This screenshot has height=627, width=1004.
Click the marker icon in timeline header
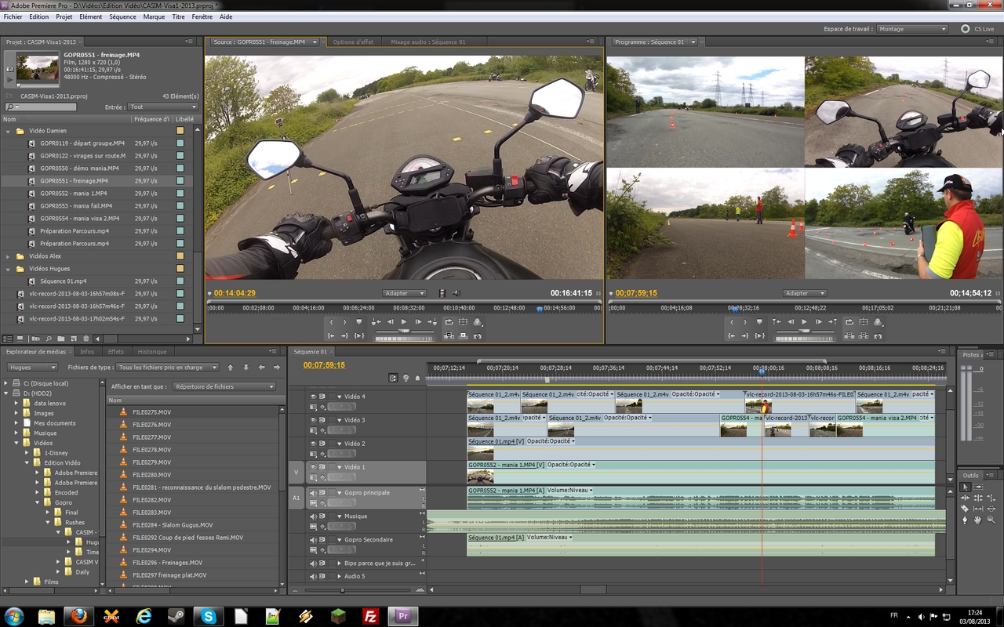click(417, 378)
